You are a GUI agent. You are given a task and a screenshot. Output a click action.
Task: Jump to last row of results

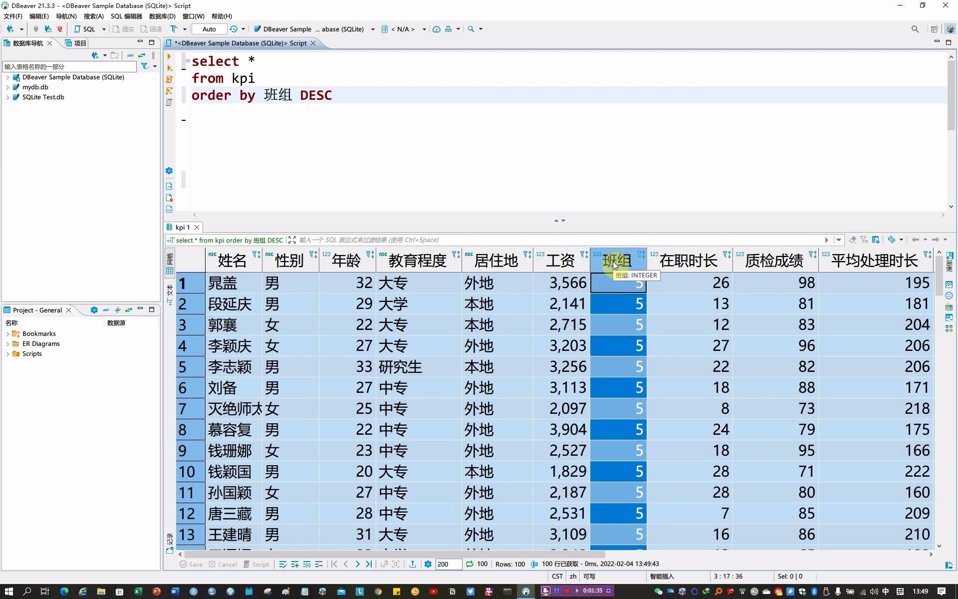pyautogui.click(x=369, y=564)
